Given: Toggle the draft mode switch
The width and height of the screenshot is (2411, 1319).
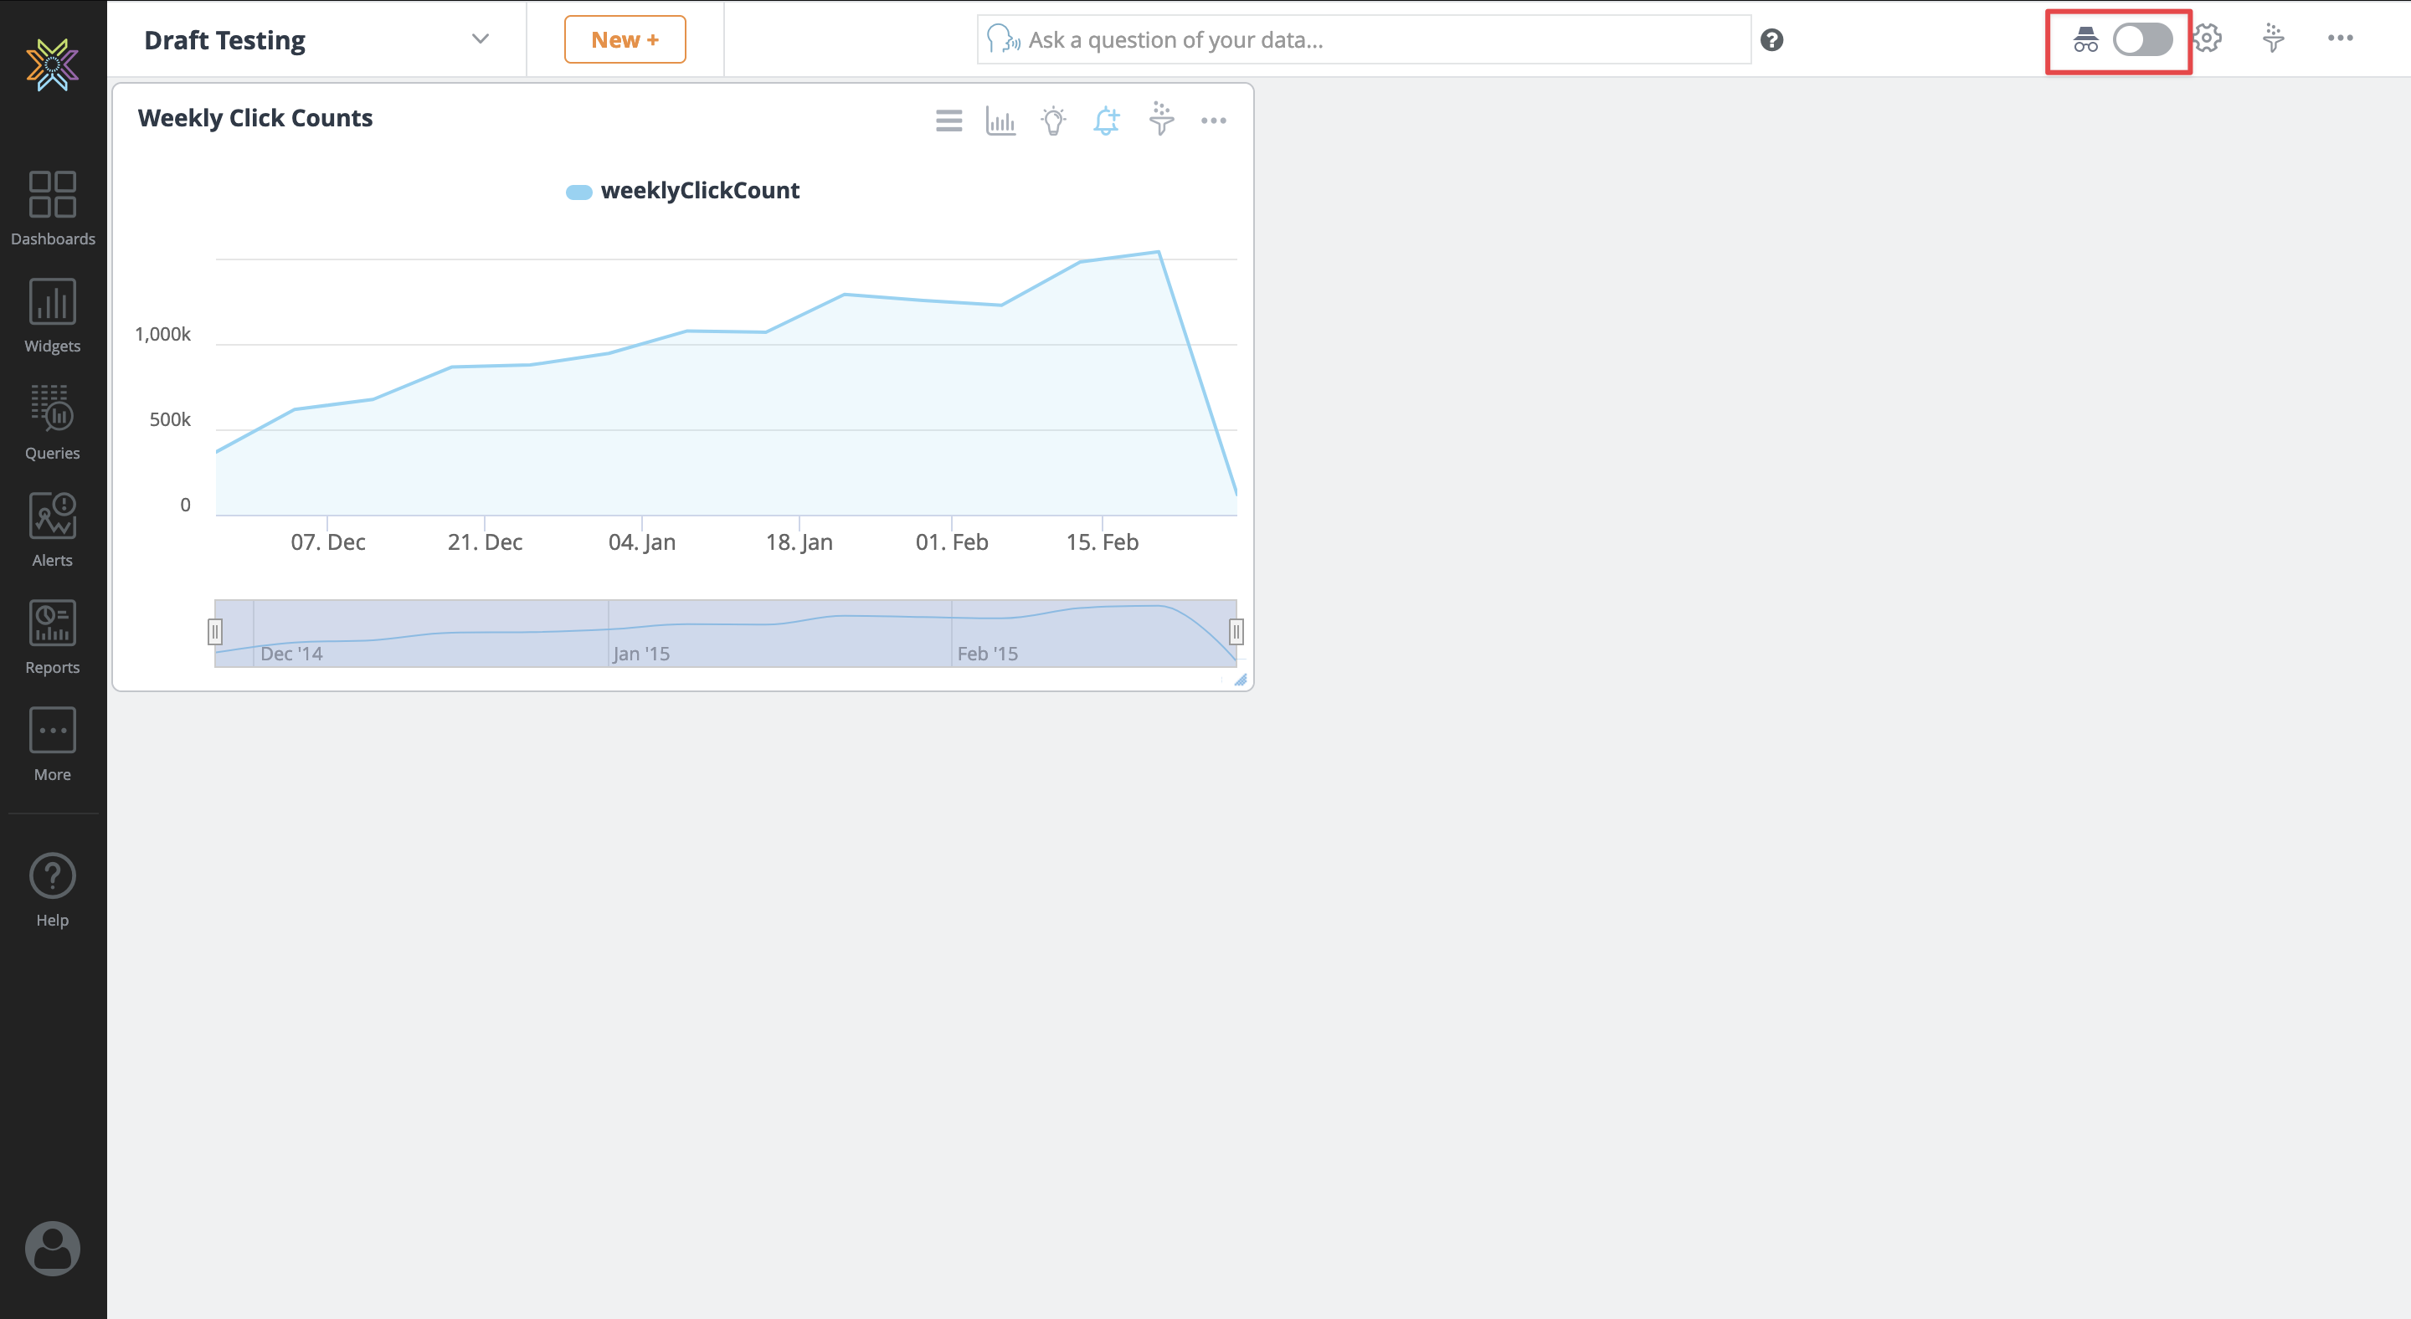Looking at the screenshot, I should tap(2141, 39).
